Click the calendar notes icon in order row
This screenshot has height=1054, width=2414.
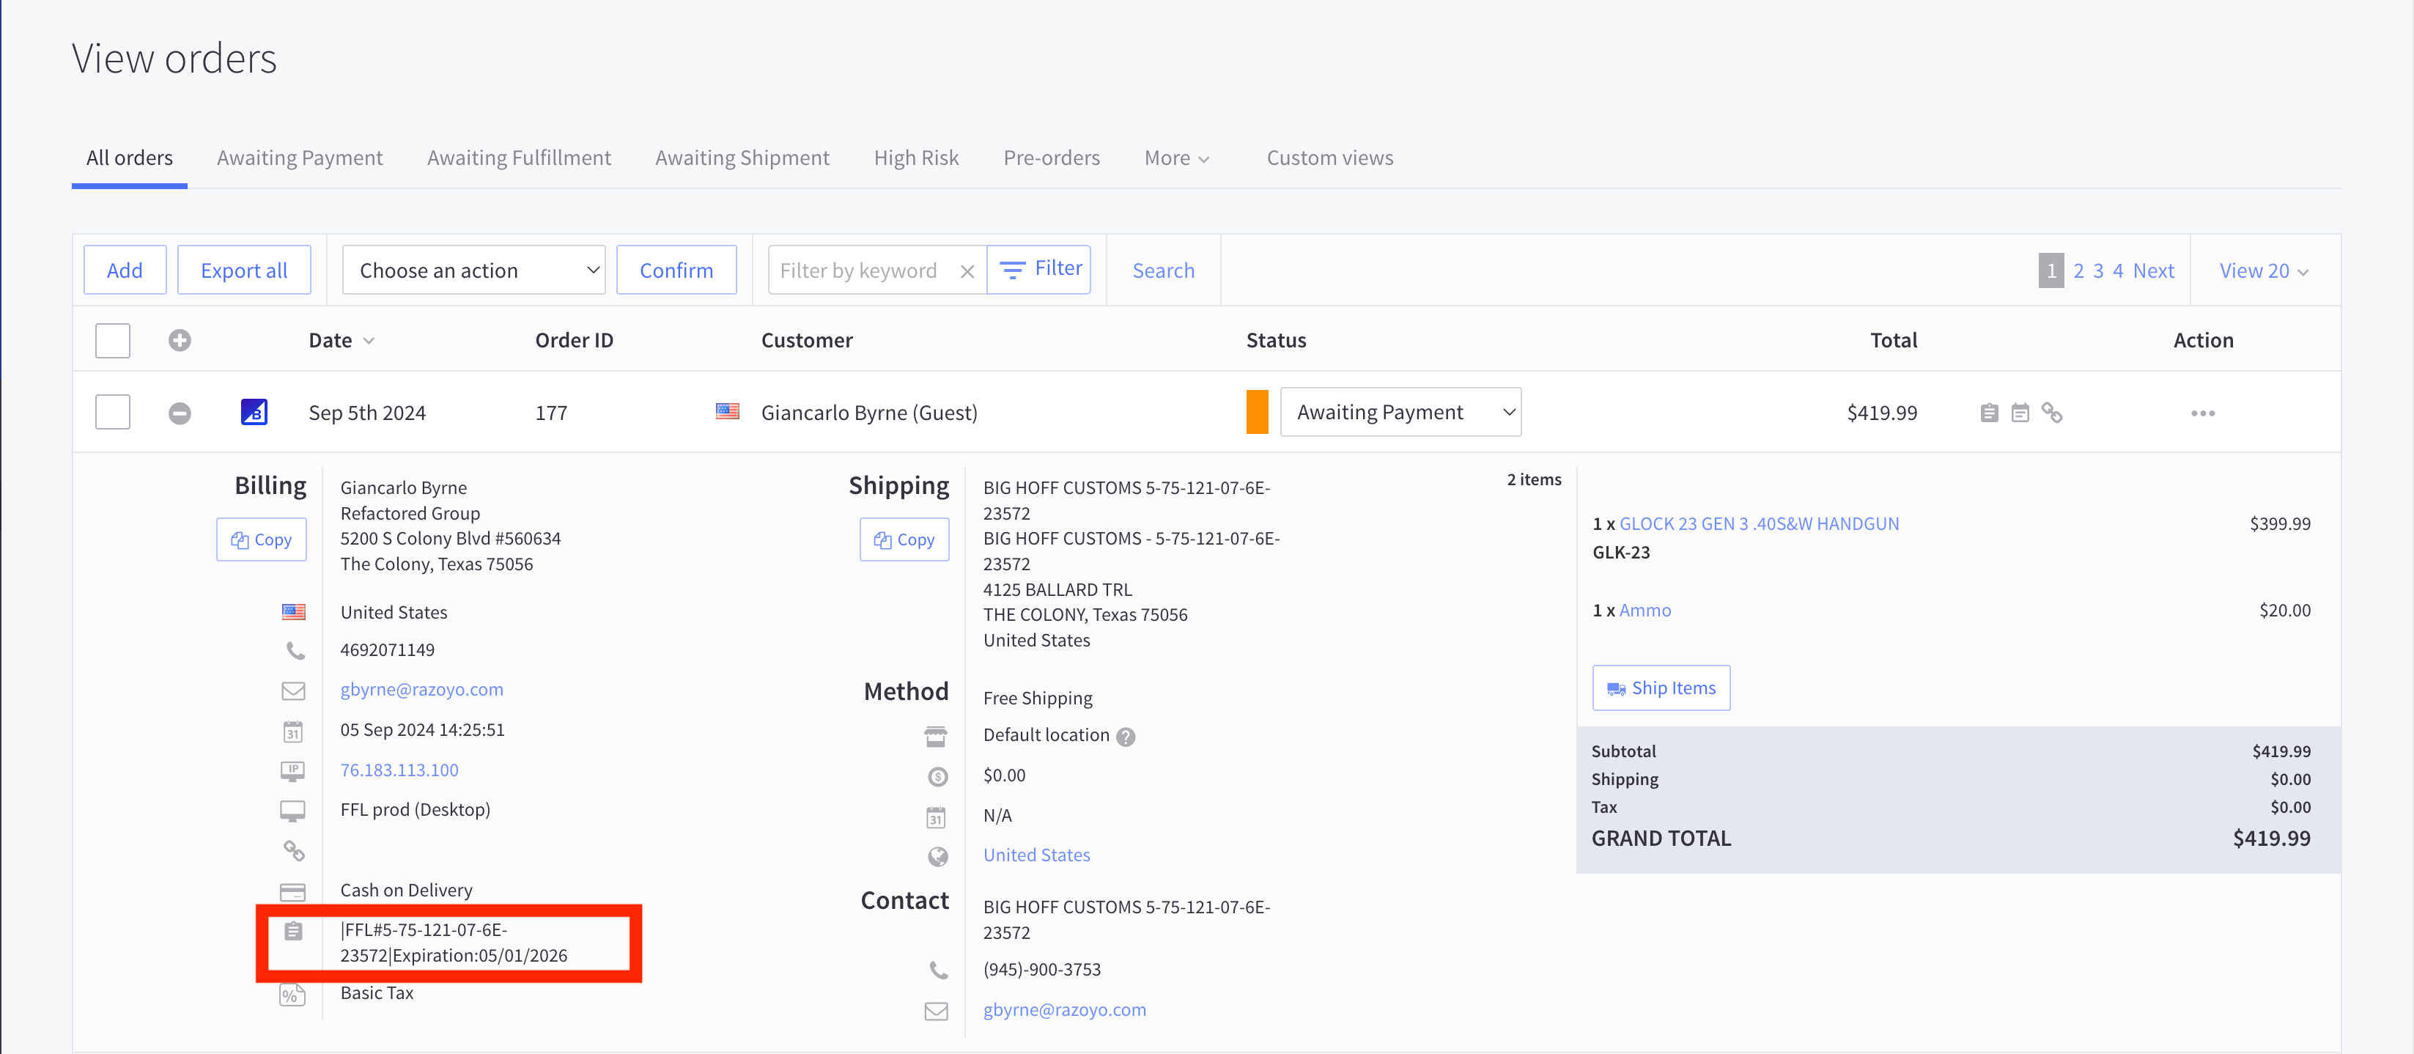pyautogui.click(x=2020, y=413)
